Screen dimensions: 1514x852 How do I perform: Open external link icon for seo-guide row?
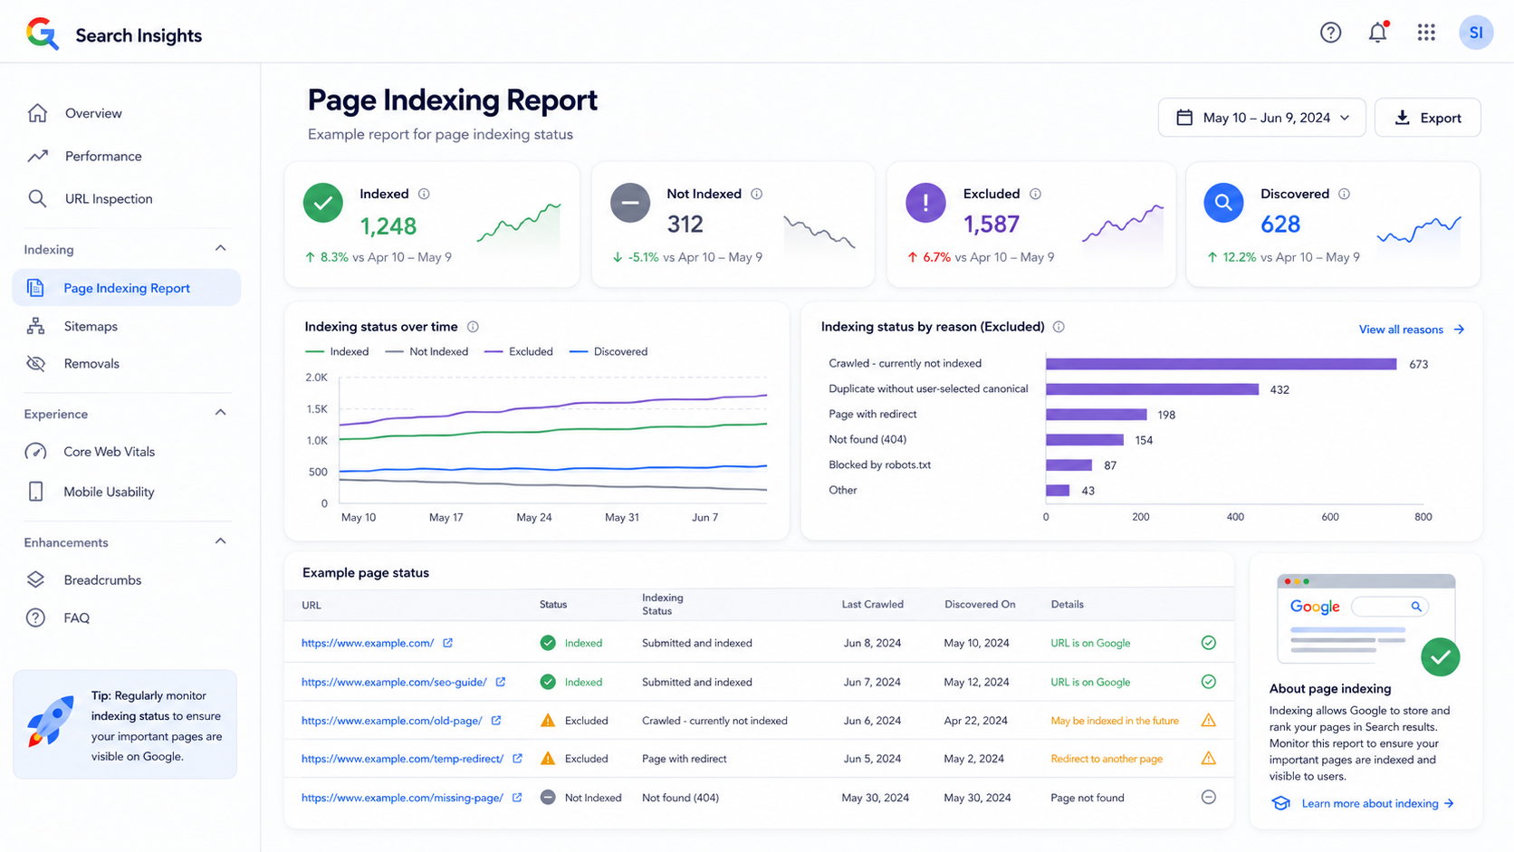coord(500,682)
